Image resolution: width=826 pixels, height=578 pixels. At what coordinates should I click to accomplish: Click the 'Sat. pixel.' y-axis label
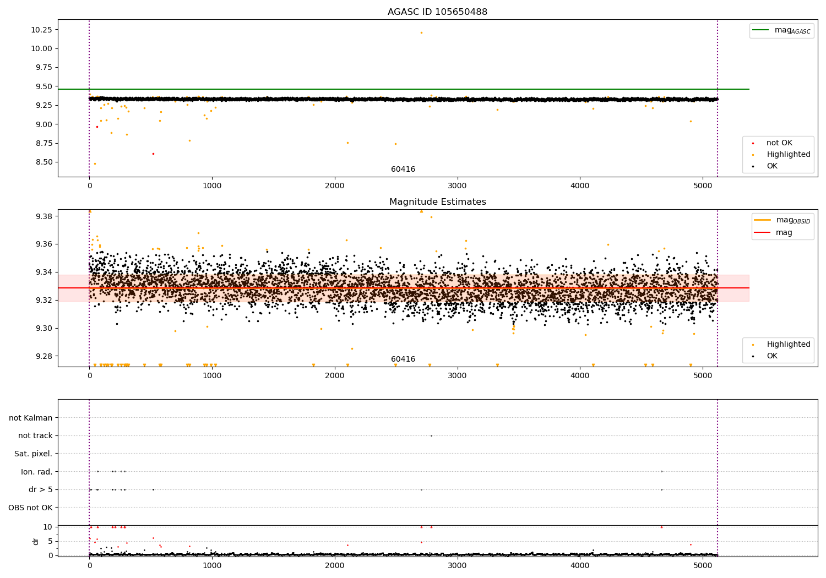coord(33,454)
